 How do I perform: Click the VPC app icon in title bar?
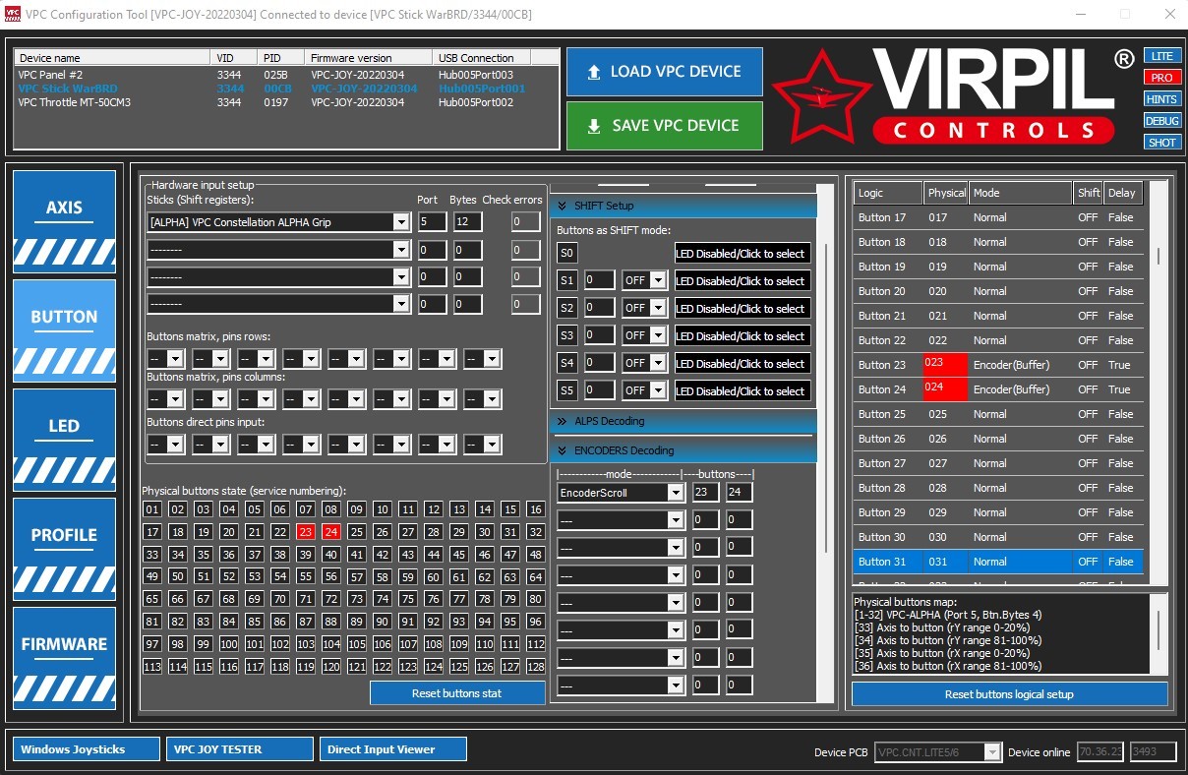click(12, 14)
